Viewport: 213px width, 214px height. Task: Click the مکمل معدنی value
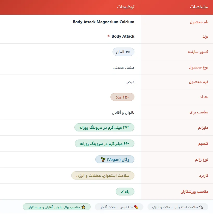pyautogui.click(x=123, y=67)
